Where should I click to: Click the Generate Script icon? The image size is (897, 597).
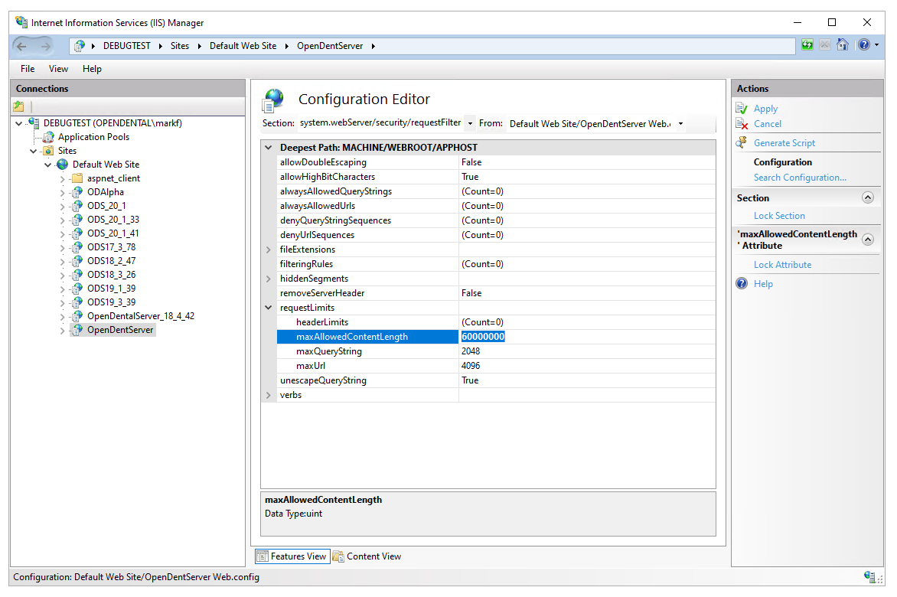click(x=741, y=143)
